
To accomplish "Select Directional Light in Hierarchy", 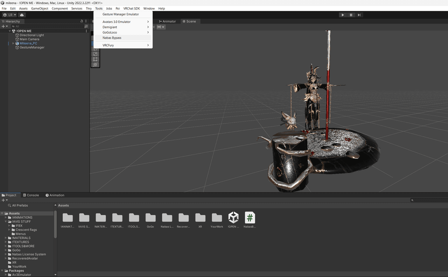I will 32,35.
